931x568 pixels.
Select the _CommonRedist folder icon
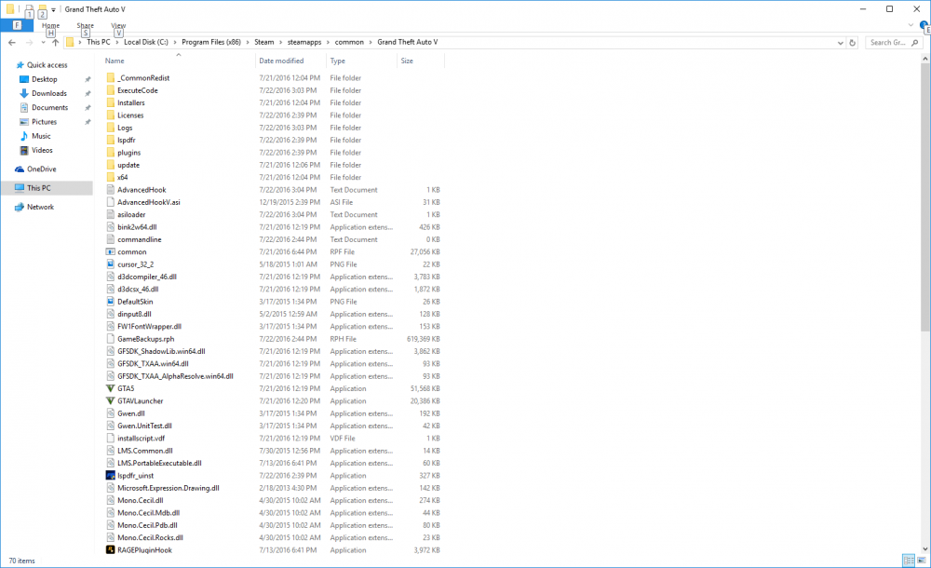pyautogui.click(x=111, y=78)
